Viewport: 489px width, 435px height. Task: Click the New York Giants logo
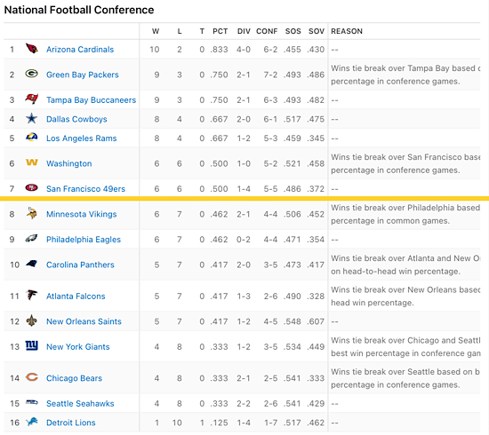(x=31, y=345)
